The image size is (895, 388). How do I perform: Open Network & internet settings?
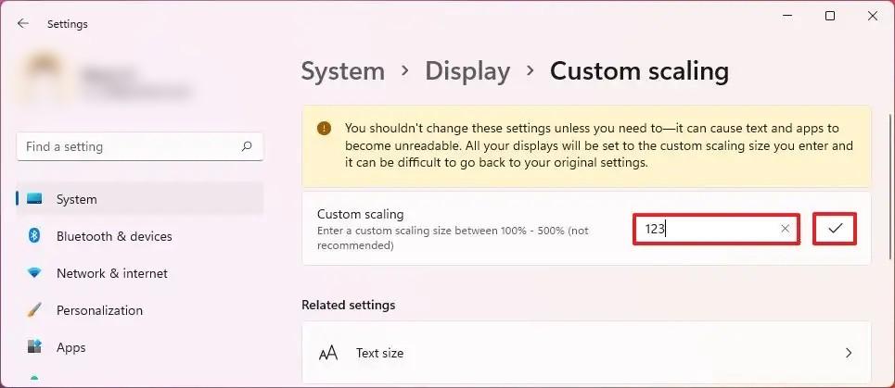(x=111, y=273)
